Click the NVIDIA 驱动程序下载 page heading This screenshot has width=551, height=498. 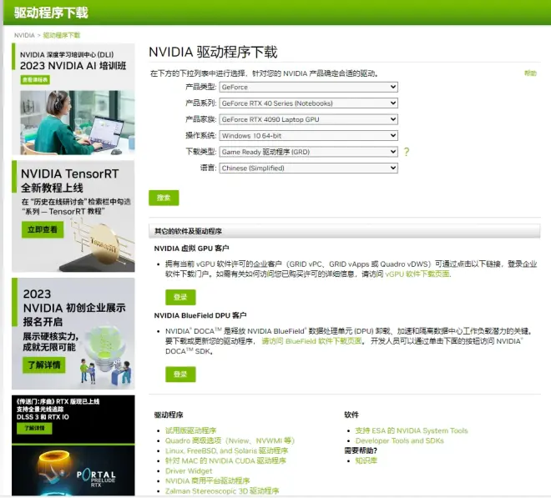pyautogui.click(x=213, y=52)
